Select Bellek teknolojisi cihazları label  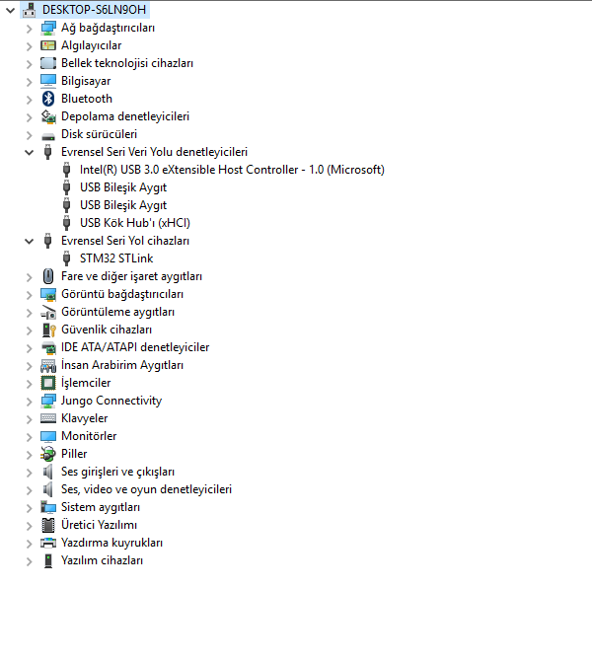pyautogui.click(x=127, y=63)
